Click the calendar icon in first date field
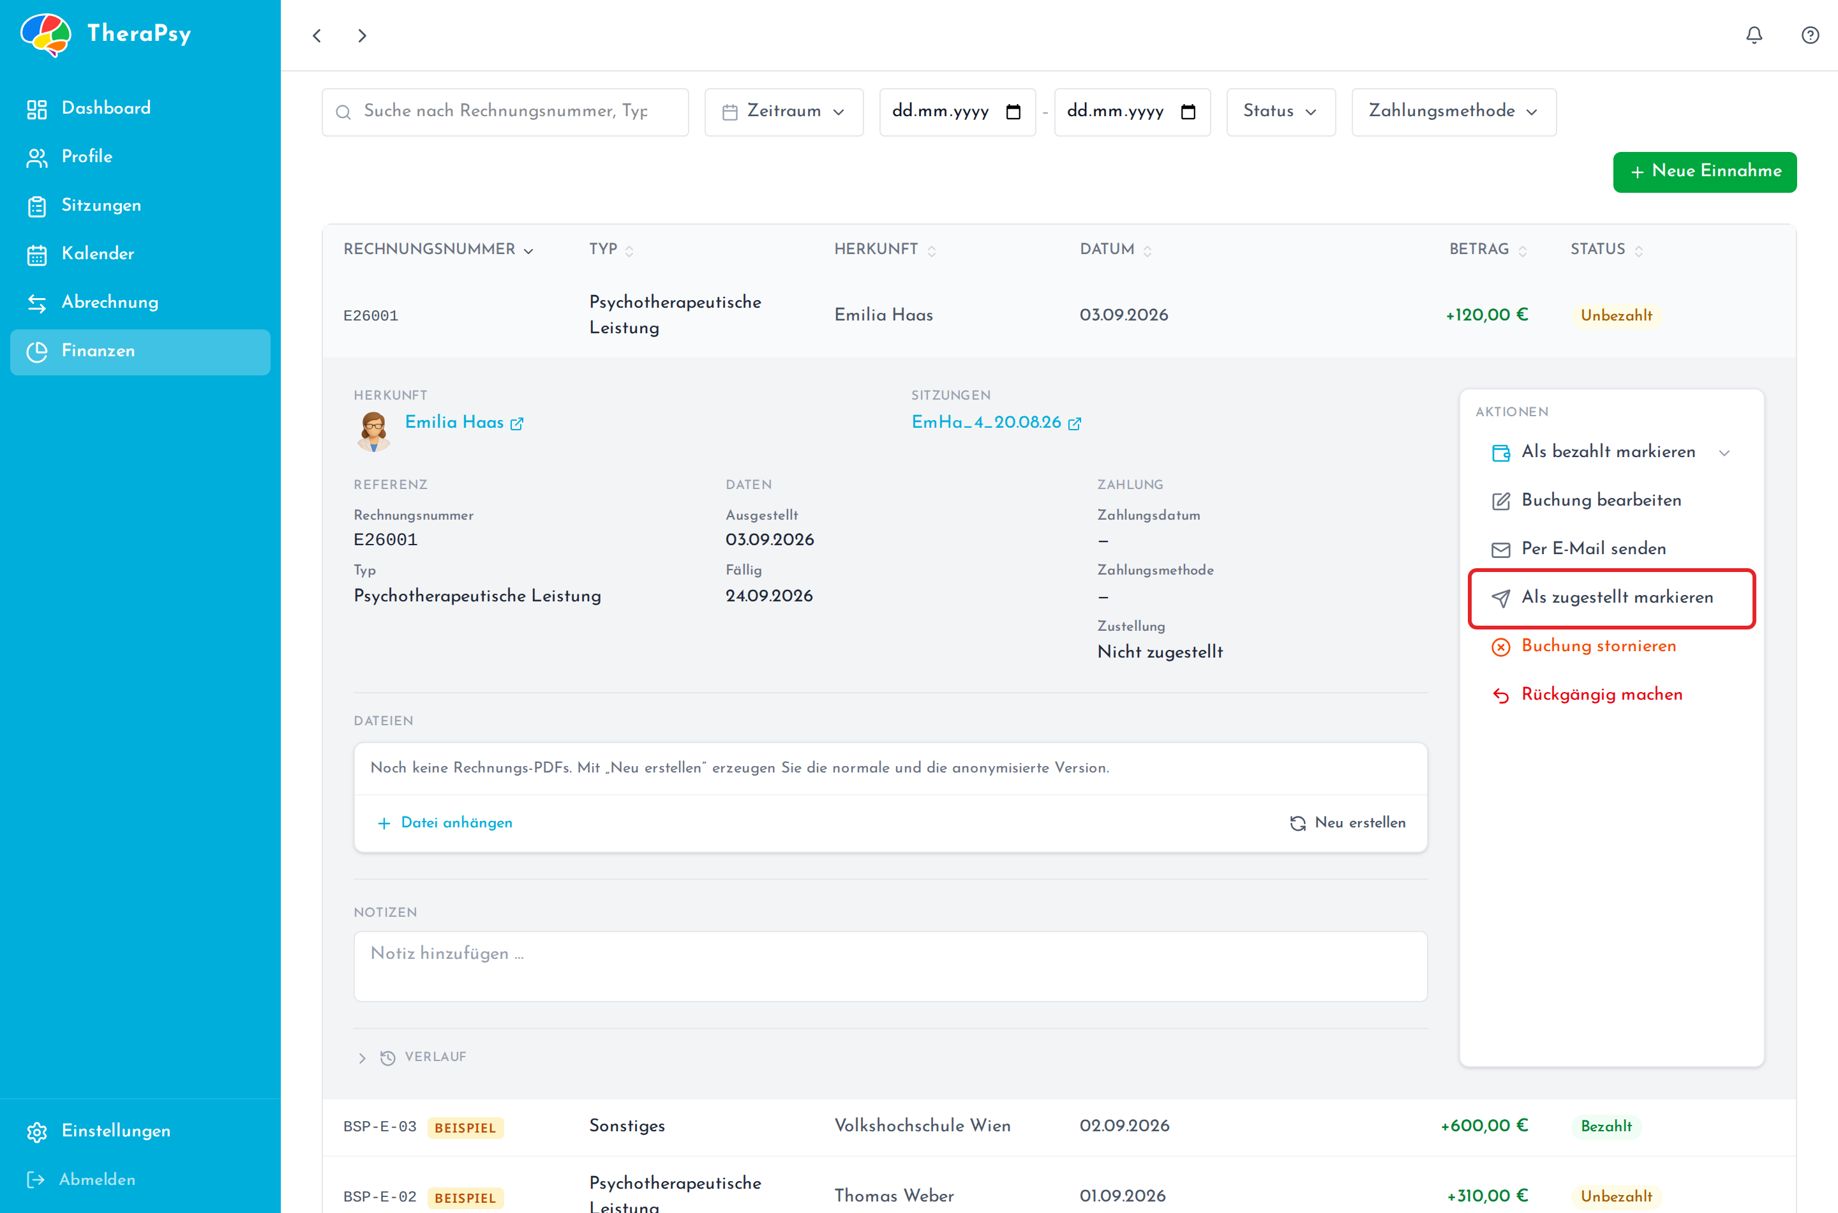Screen dimensions: 1838x1213 [x=1012, y=112]
